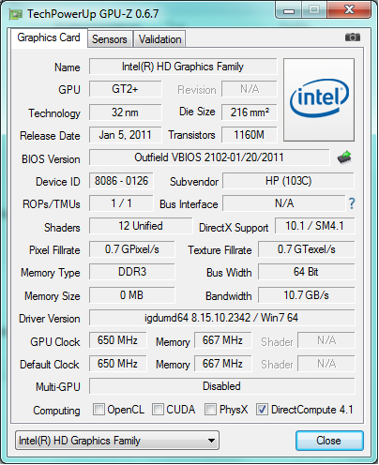Minimize the GPU-Z window

pos(289,10)
